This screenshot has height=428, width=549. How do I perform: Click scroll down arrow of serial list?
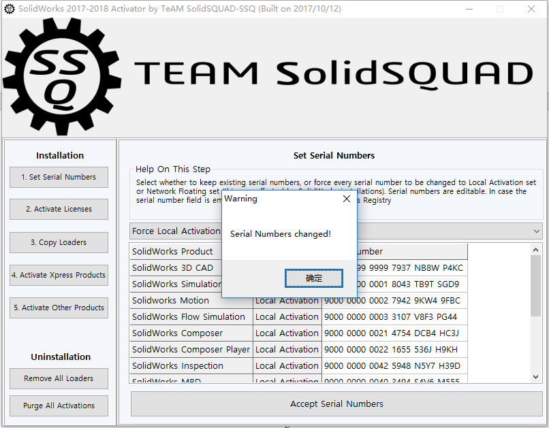(x=535, y=376)
